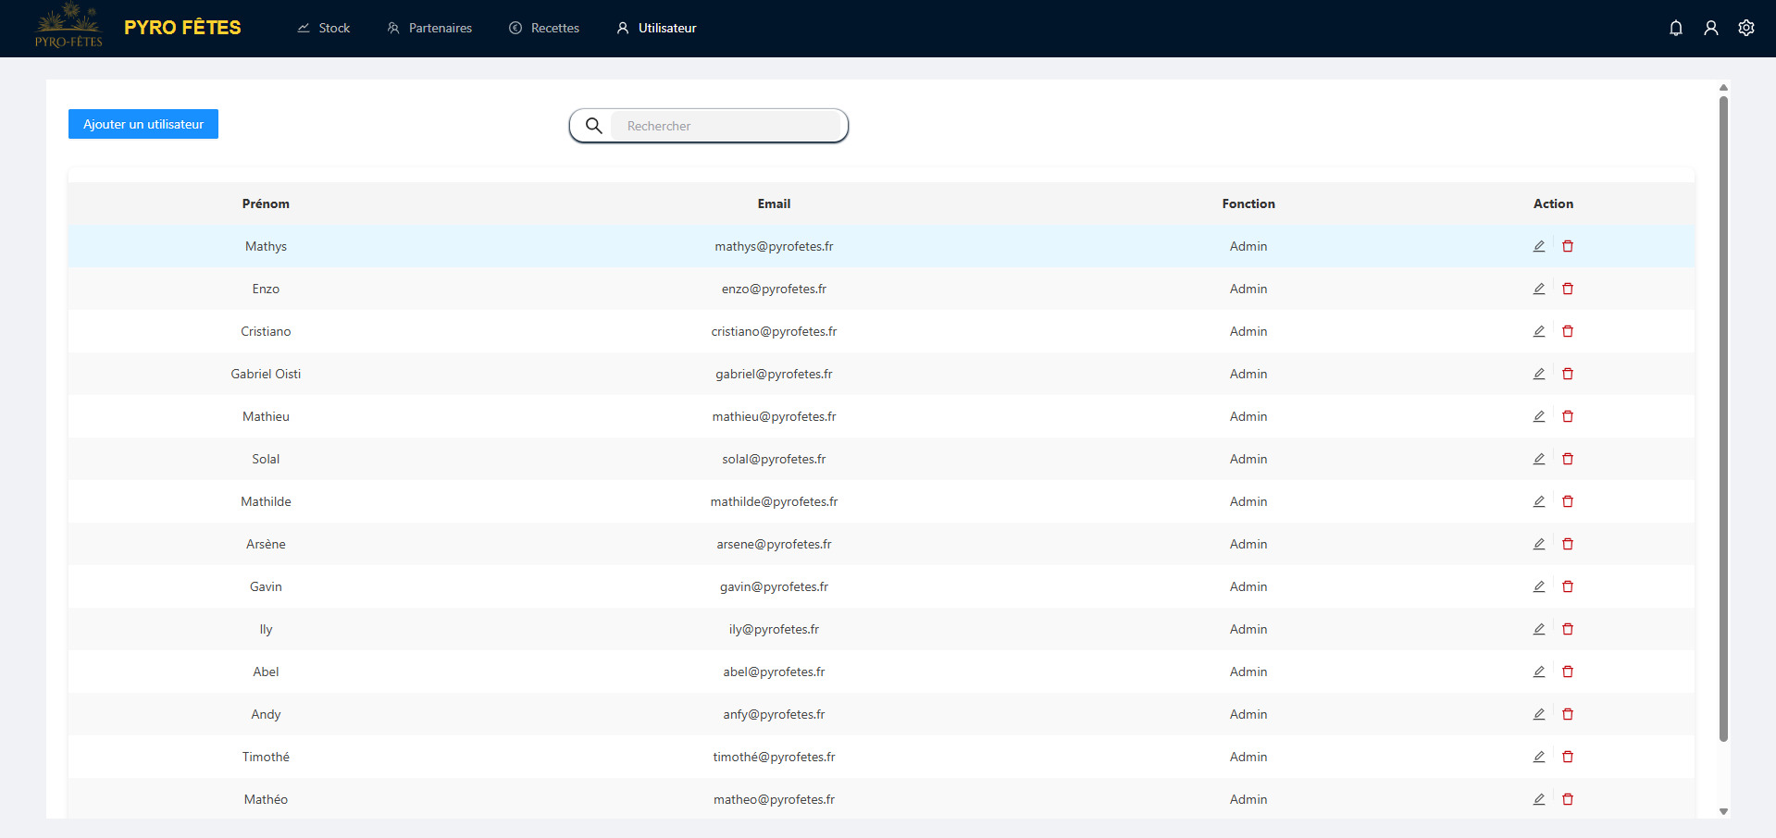Open the Recettes section

[x=544, y=28]
